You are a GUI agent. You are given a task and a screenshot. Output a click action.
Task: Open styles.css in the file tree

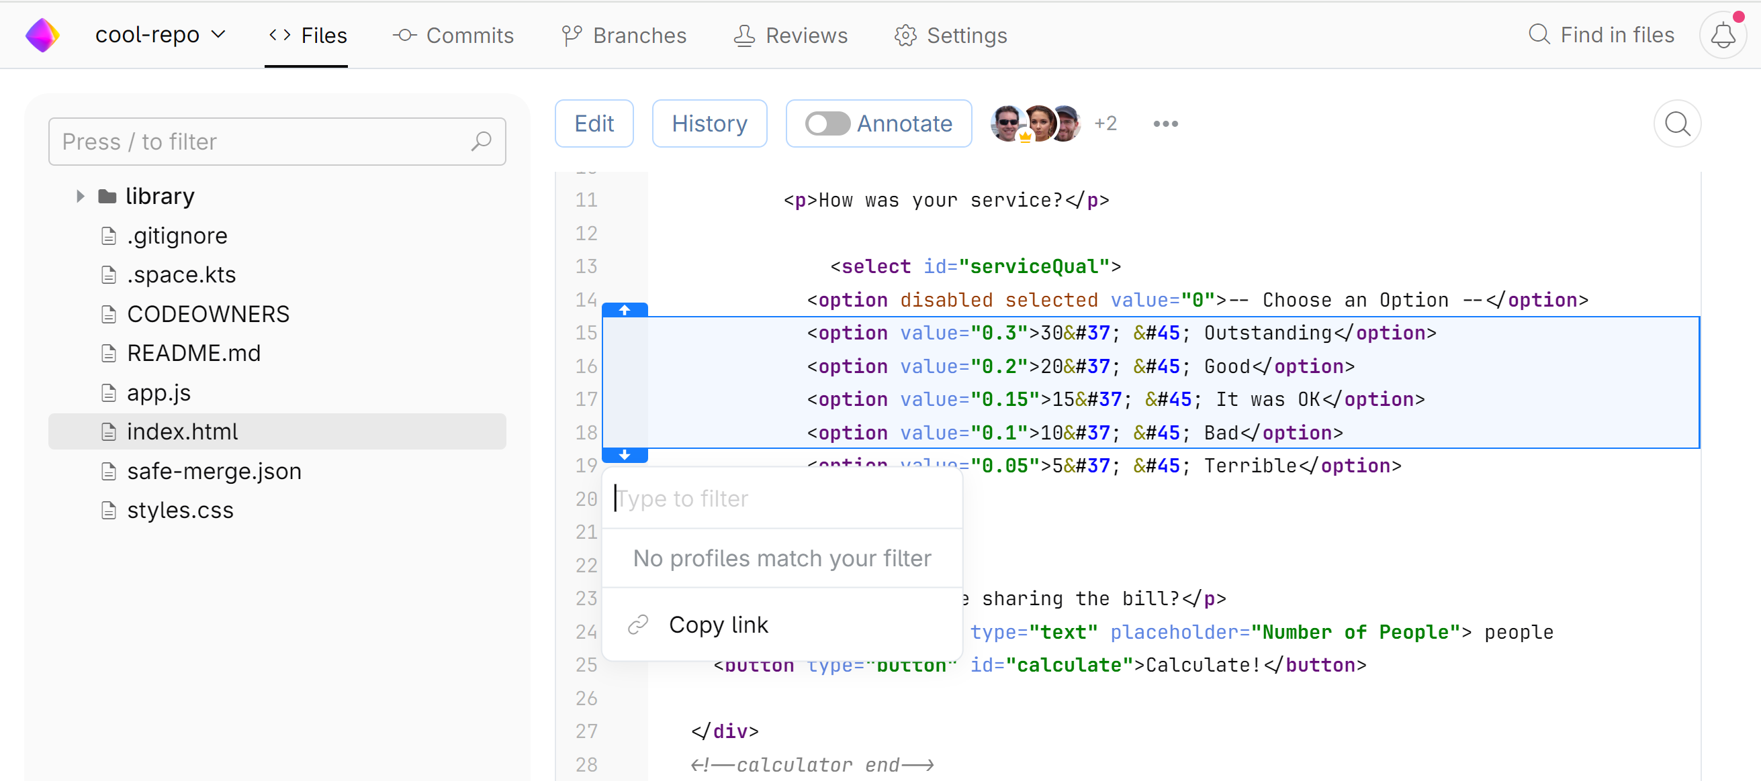coord(180,510)
